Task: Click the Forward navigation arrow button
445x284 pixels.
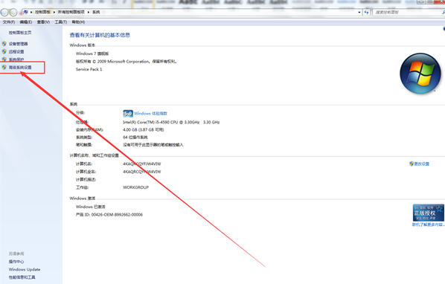Action: click(13, 12)
